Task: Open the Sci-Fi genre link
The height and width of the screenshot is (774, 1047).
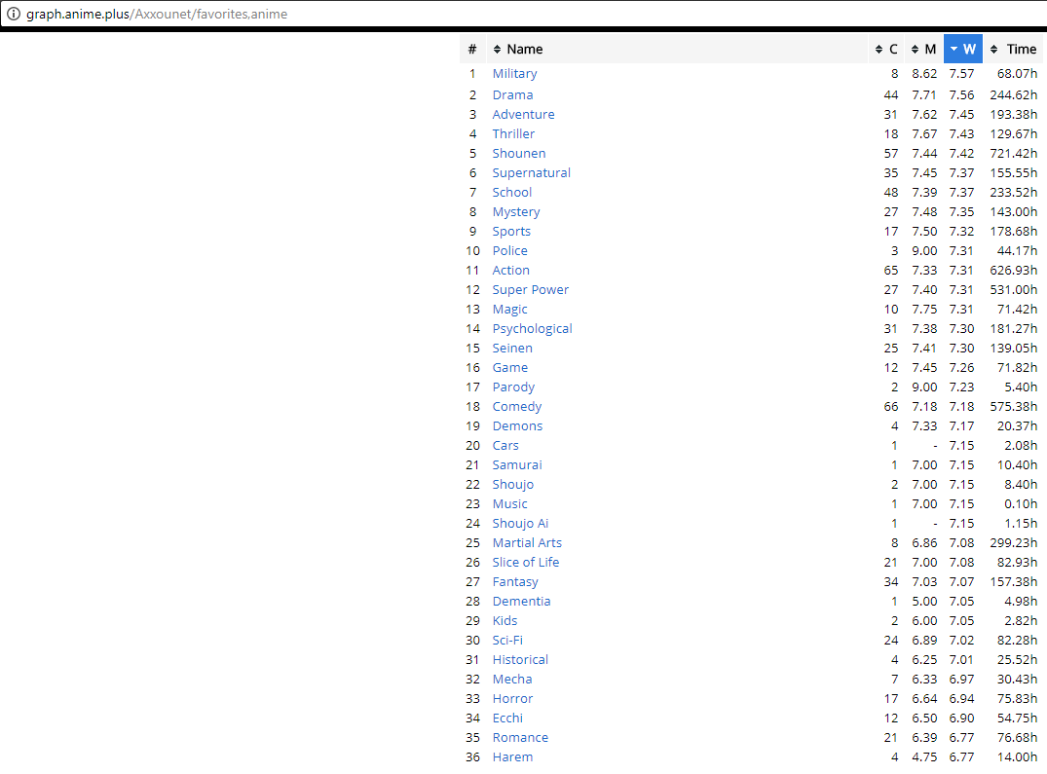Action: pyautogui.click(x=506, y=640)
